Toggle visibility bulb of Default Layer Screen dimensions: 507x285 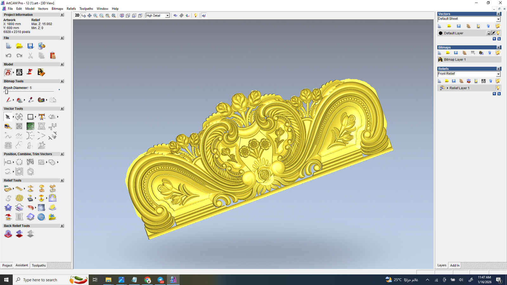(498, 33)
